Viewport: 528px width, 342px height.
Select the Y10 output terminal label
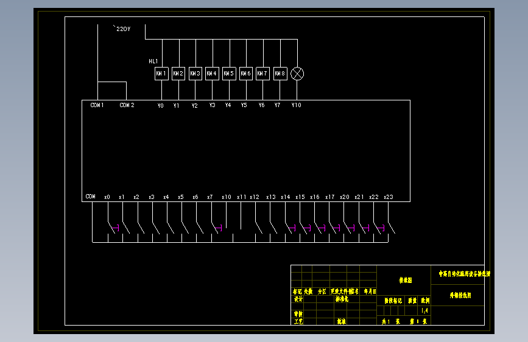point(297,105)
